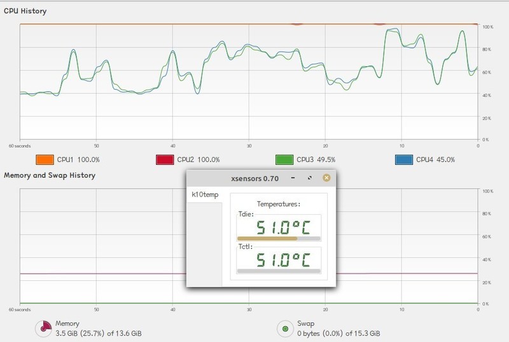This screenshot has height=342, width=509.
Task: Click the CPU1 orange color swatch
Action: [x=45, y=160]
